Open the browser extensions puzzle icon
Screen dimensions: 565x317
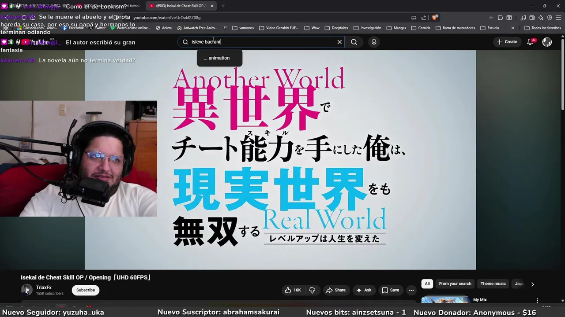pos(500,18)
